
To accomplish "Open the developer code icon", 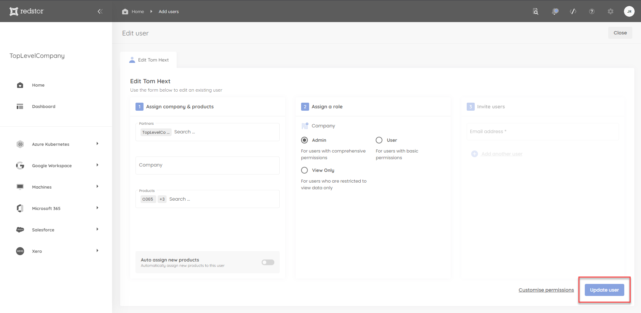I will 573,11.
